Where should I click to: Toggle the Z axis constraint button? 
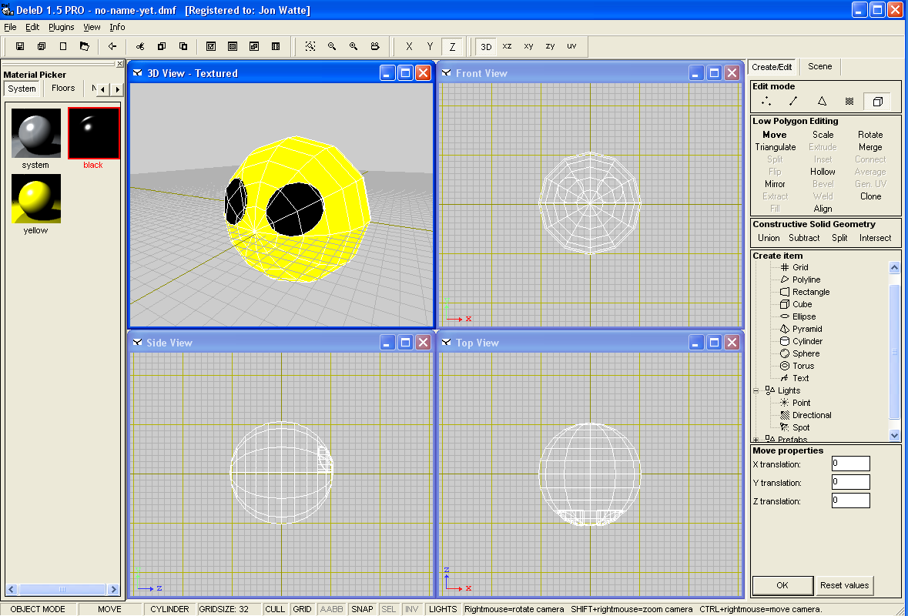(452, 47)
